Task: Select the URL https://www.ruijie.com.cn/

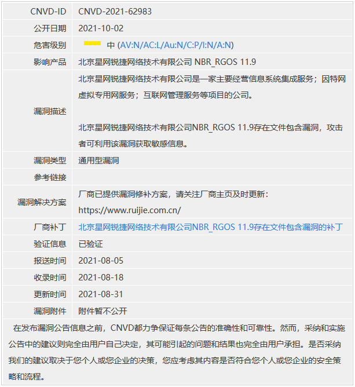Action: tap(130, 210)
